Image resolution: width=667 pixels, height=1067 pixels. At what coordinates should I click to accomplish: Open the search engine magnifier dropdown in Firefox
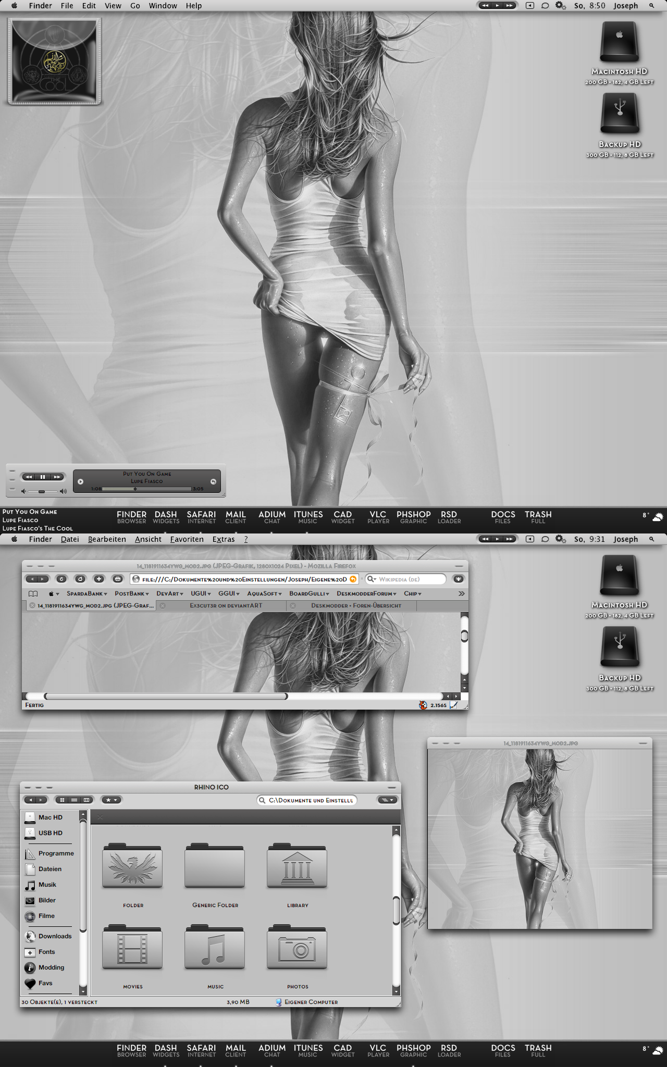click(x=372, y=579)
